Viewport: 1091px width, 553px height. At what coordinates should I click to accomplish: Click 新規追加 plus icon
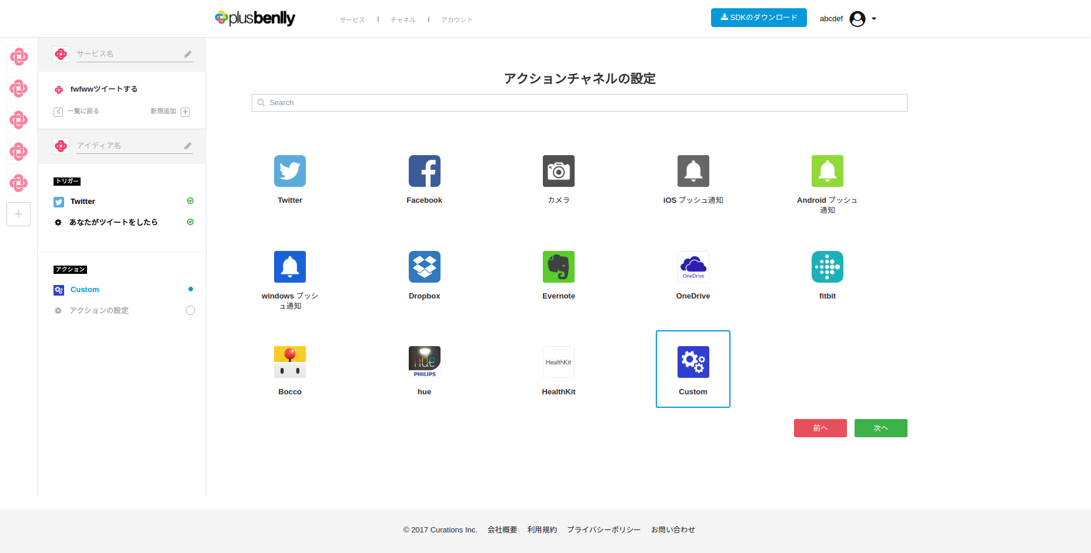[185, 112]
